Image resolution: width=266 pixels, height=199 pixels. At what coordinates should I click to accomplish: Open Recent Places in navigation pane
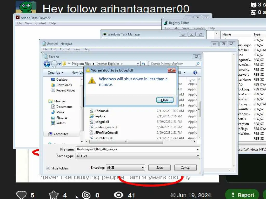[x=65, y=90]
